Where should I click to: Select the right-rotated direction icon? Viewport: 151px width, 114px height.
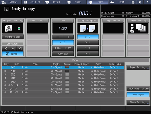coord(13,48)
